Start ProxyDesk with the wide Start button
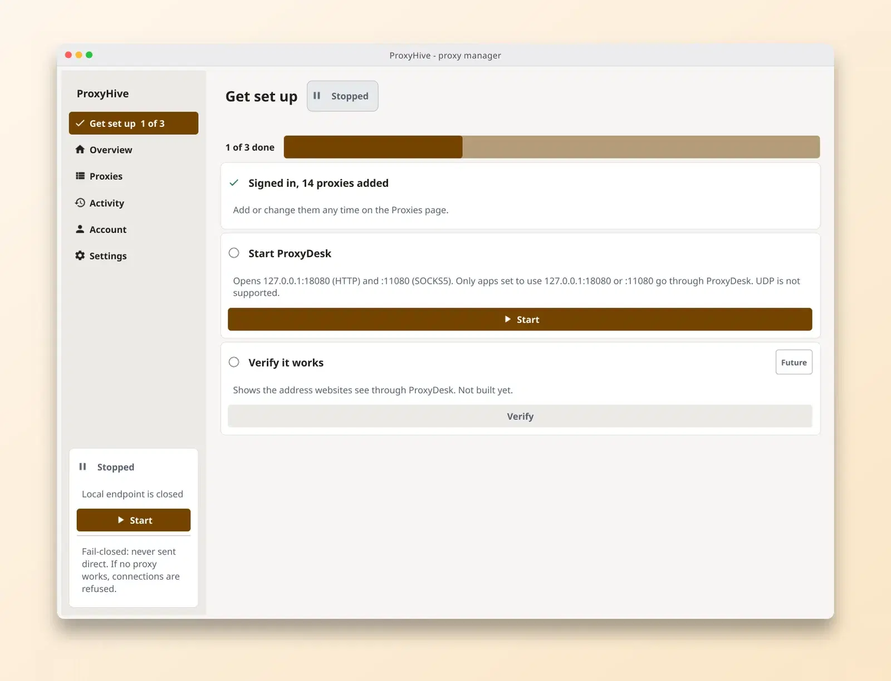Viewport: 891px width, 681px height. 520,319
